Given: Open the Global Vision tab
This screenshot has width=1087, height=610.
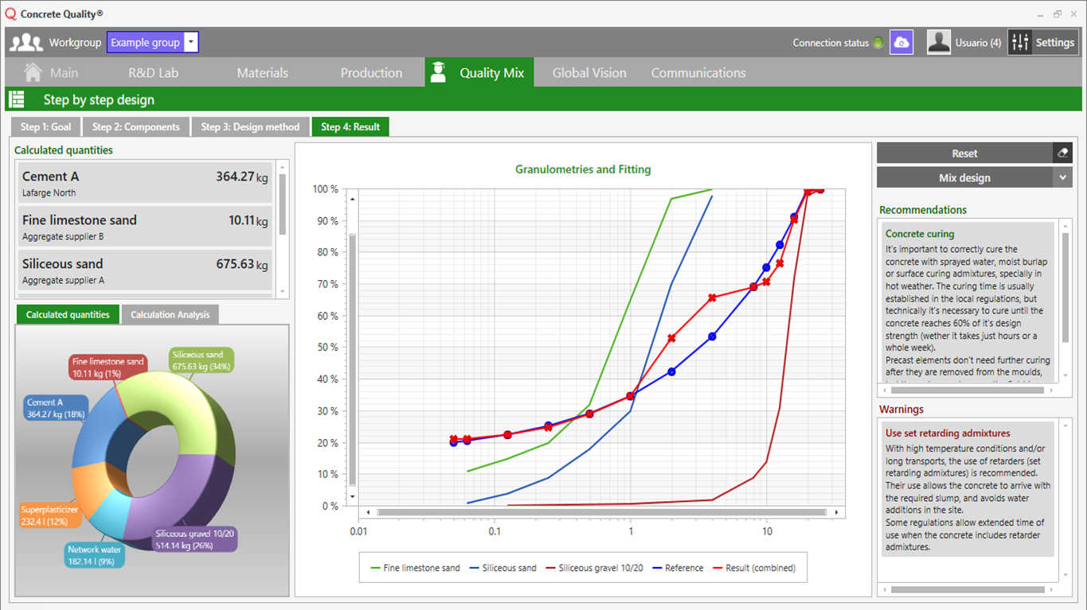Looking at the screenshot, I should [589, 72].
